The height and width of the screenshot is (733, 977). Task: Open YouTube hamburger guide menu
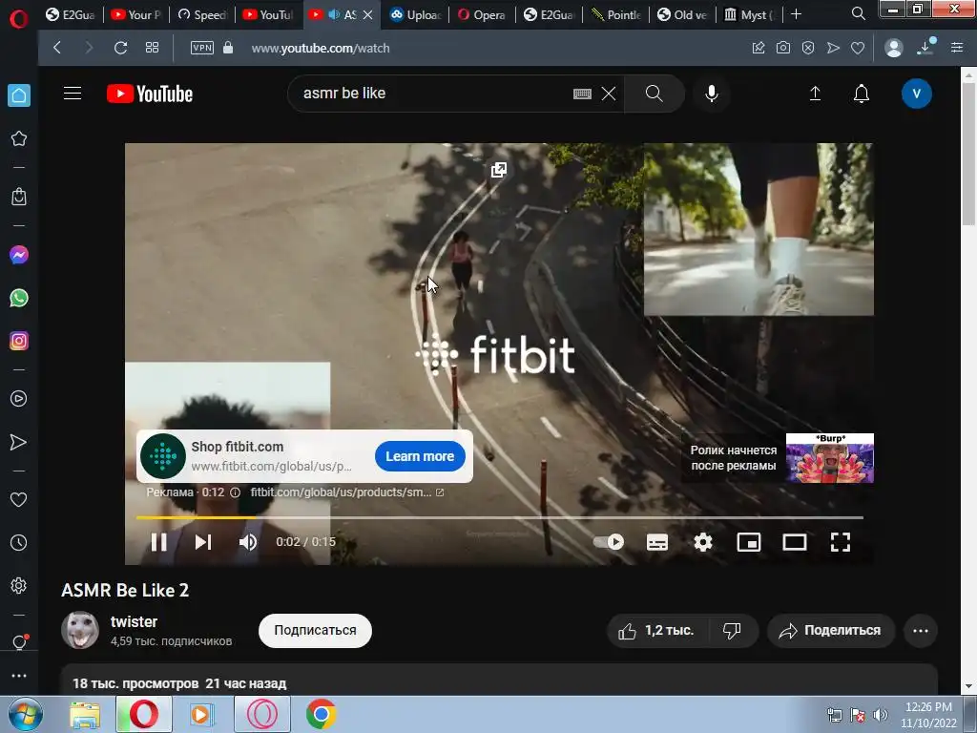[73, 94]
